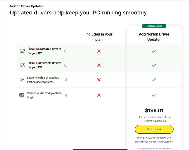
Task: Click the green checkmark for lower crash risk
Action: coord(154,80)
